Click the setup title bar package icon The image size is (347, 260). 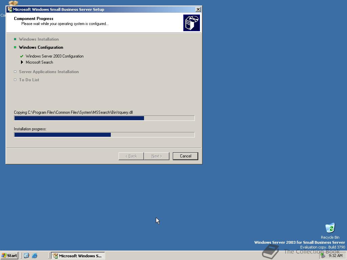[10, 9]
